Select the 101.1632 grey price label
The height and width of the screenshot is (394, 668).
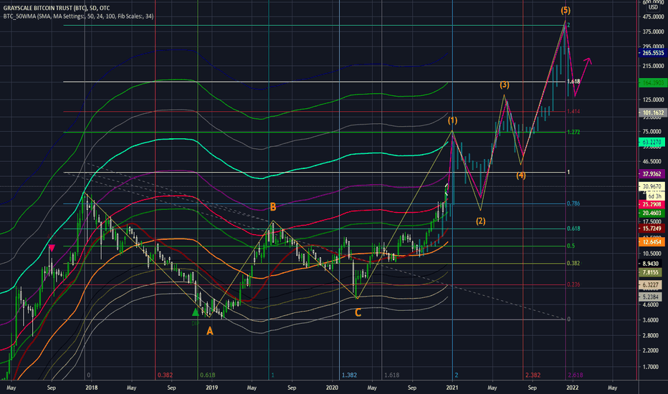[653, 113]
